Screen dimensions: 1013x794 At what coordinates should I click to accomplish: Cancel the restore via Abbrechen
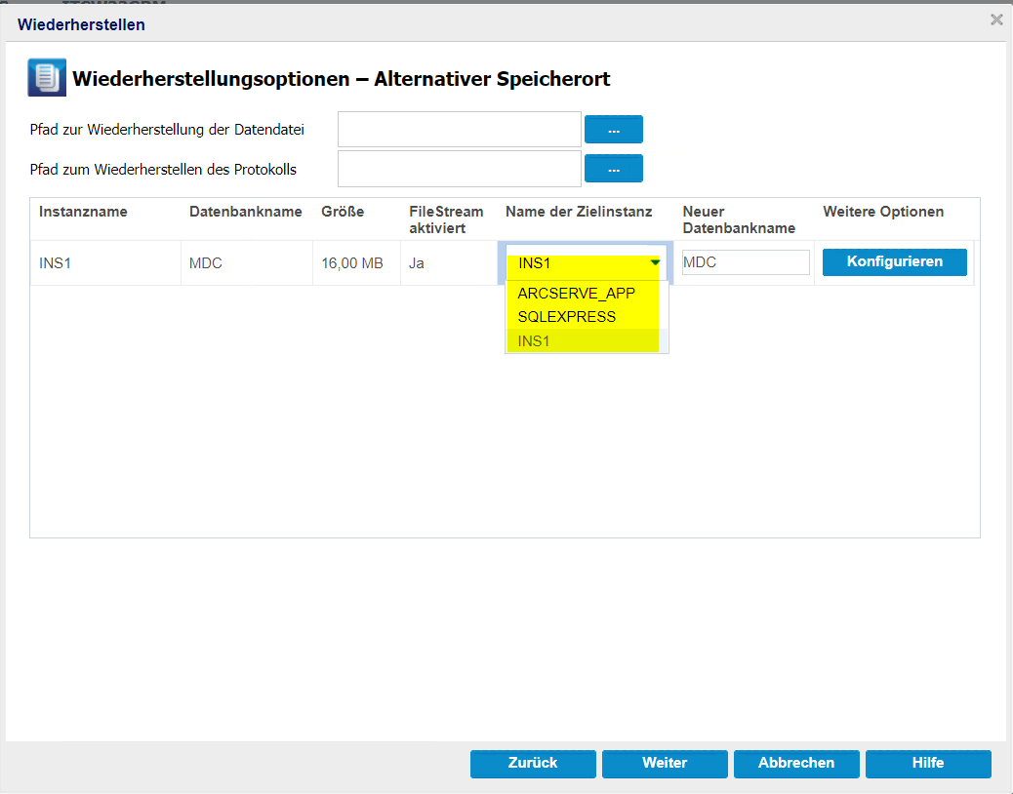point(796,763)
